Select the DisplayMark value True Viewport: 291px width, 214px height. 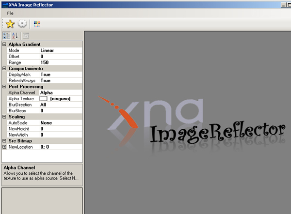[x=61, y=75]
